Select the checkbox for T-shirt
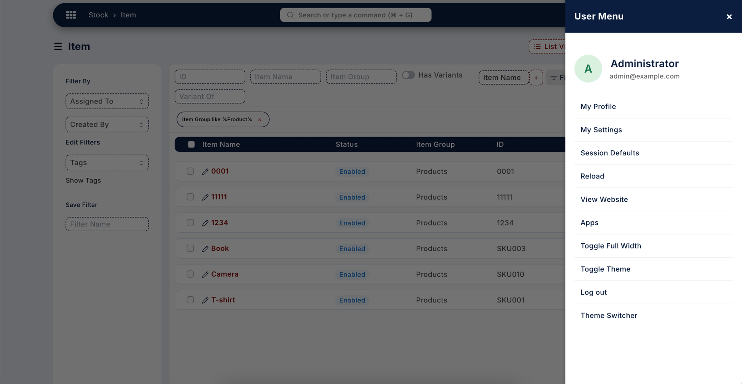742x384 pixels. click(190, 300)
